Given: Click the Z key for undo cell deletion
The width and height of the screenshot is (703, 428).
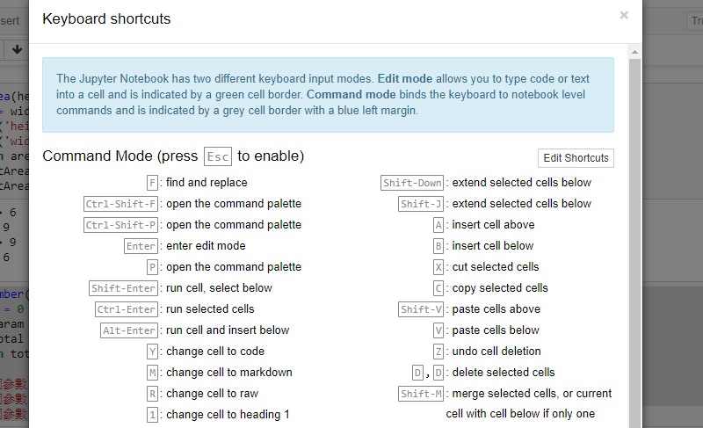Looking at the screenshot, I should click(x=438, y=352).
